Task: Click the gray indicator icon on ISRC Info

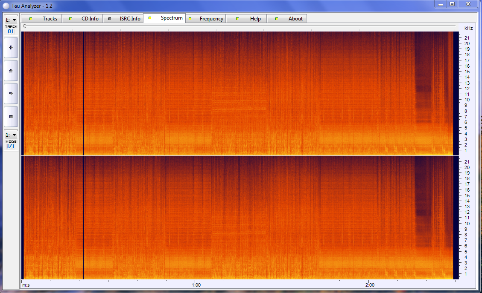Action: point(111,18)
